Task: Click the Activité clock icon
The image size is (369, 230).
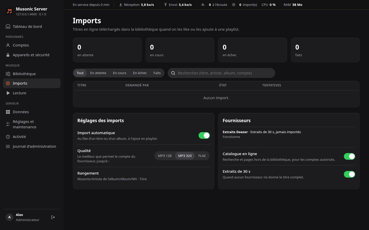Action: [x=8, y=137]
